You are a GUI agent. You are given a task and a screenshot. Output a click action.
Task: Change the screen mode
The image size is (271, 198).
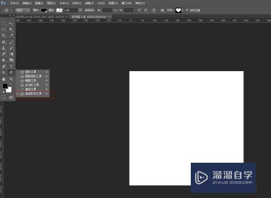11,97
